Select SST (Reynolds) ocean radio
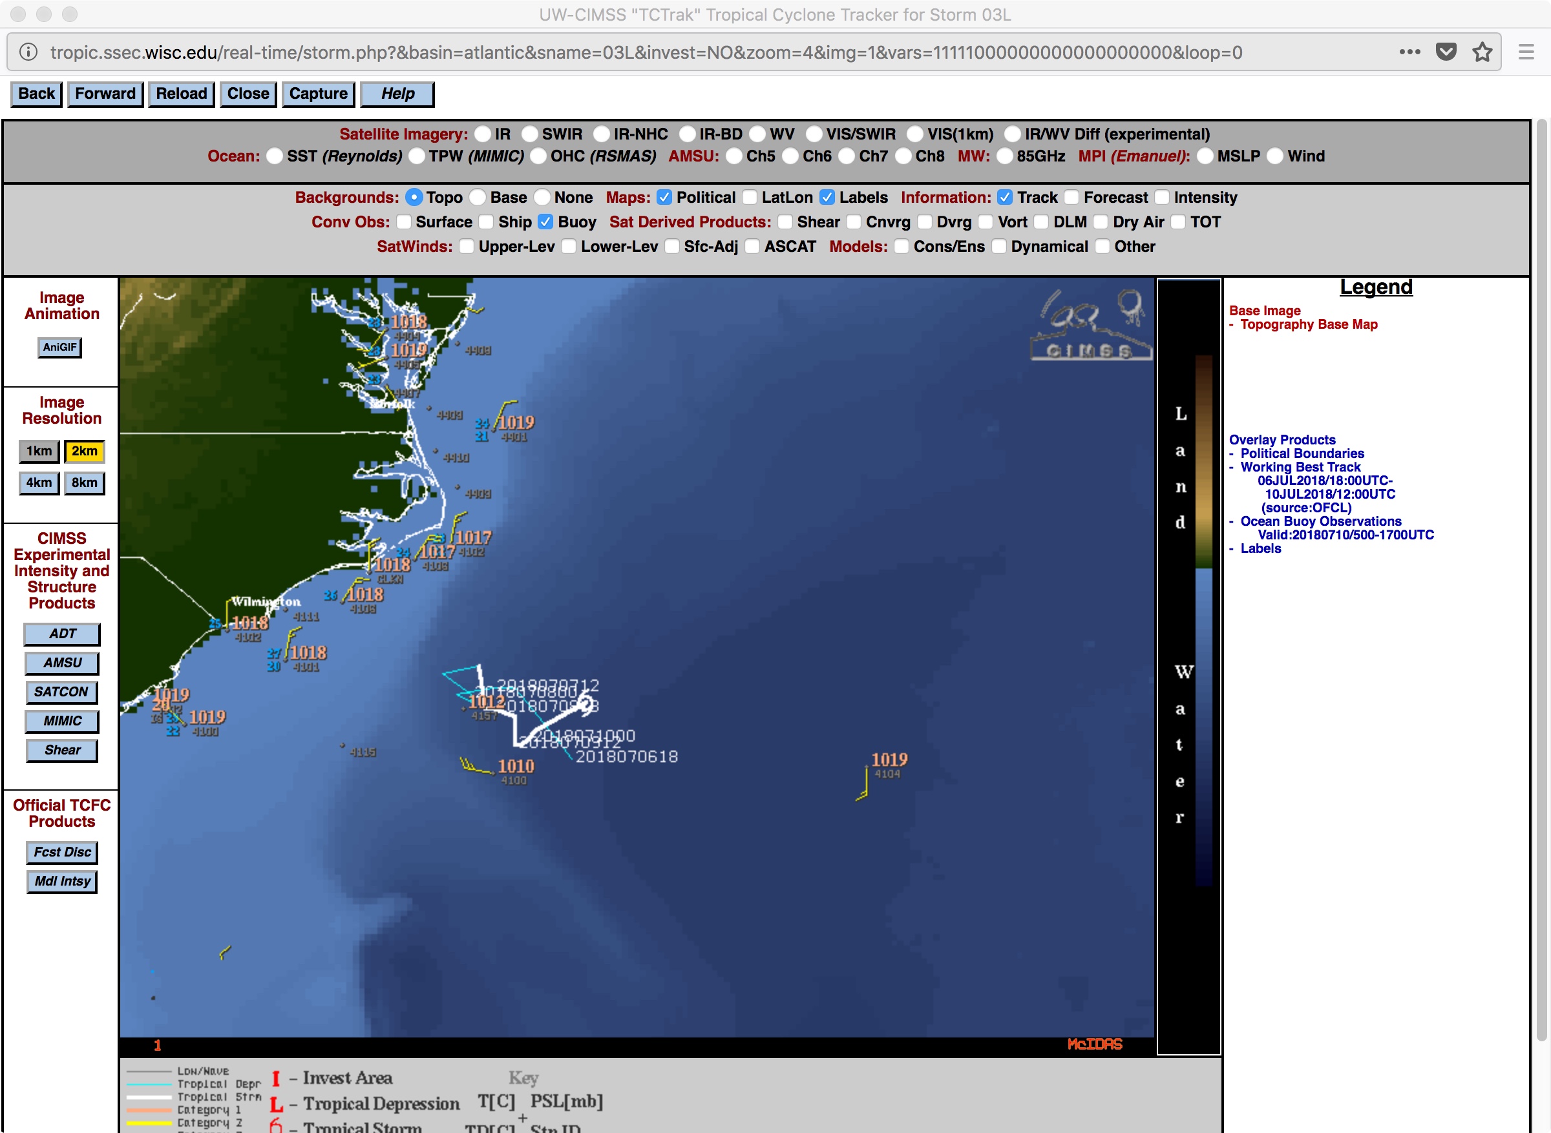This screenshot has width=1551, height=1133. pyautogui.click(x=275, y=156)
